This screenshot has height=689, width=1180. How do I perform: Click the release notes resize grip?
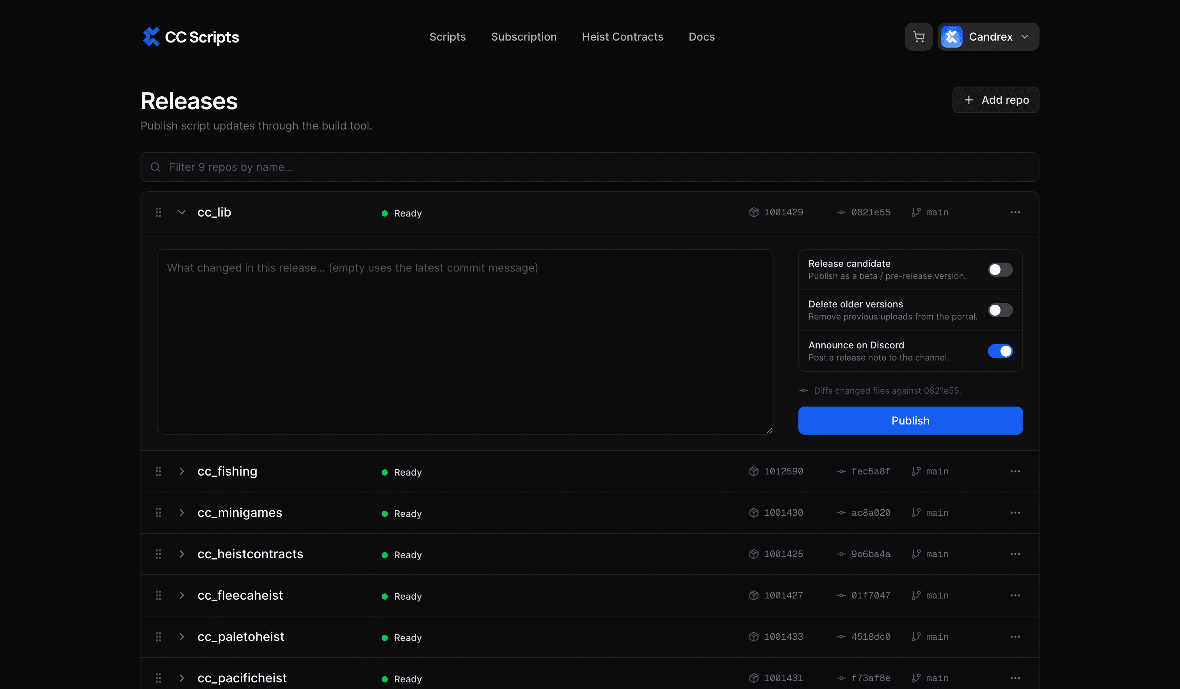(x=769, y=431)
